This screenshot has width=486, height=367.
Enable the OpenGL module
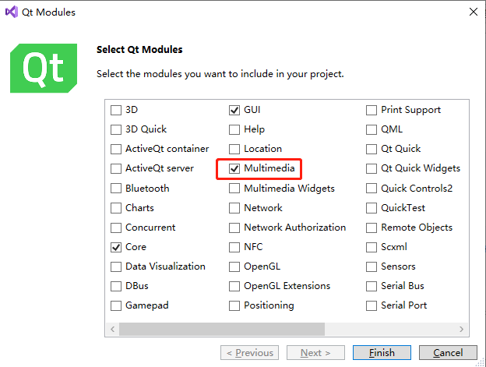point(234,267)
